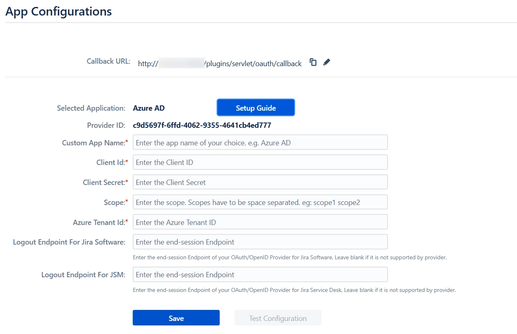This screenshot has width=517, height=334.
Task: Click the Azure AD application name
Action: tap(149, 108)
